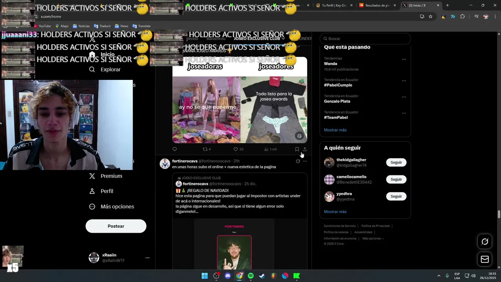This screenshot has height=282, width=501.
Task: Follow thekidgallagher
Action: point(396,163)
